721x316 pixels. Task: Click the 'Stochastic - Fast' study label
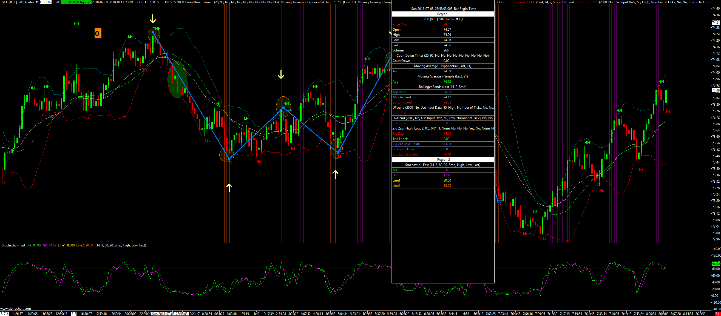pos(13,245)
